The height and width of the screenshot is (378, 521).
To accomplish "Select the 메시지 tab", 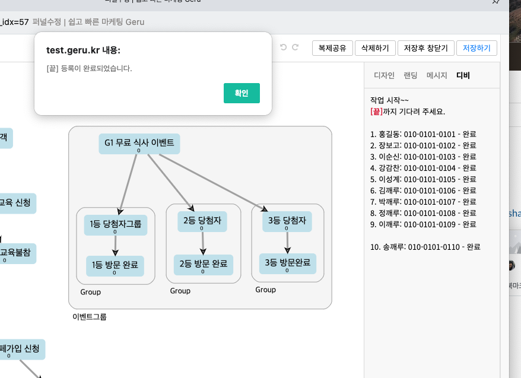I will tap(437, 75).
